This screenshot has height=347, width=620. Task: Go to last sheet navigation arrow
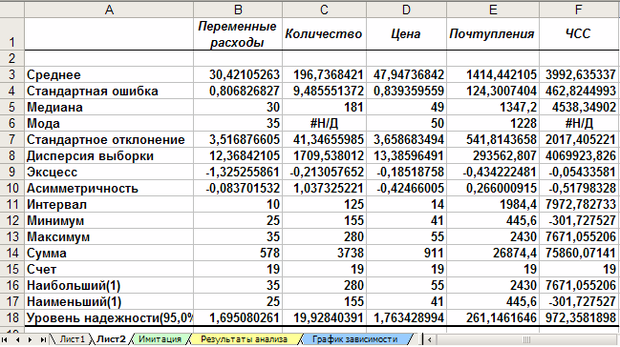(x=43, y=339)
